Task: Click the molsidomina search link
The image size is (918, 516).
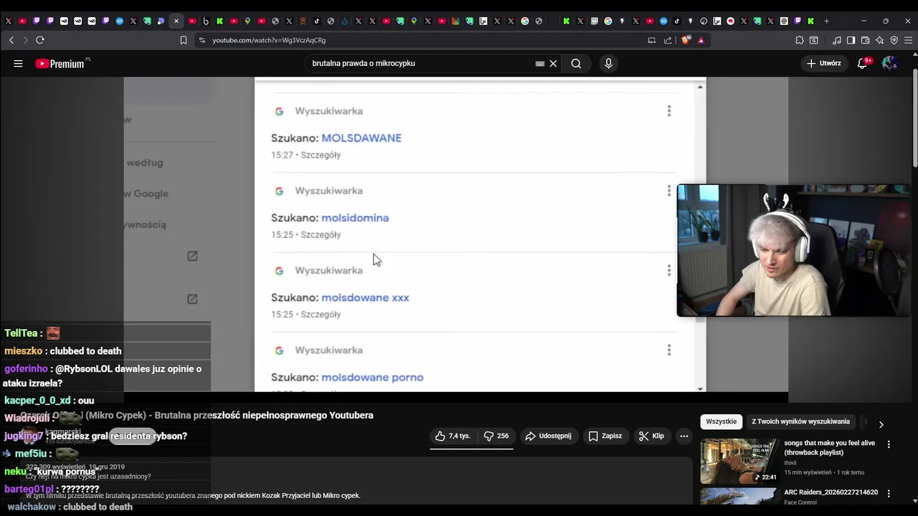Action: click(355, 218)
